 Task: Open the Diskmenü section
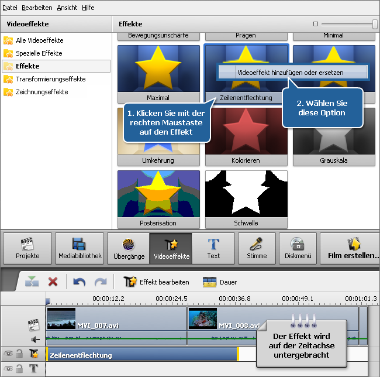298,249
